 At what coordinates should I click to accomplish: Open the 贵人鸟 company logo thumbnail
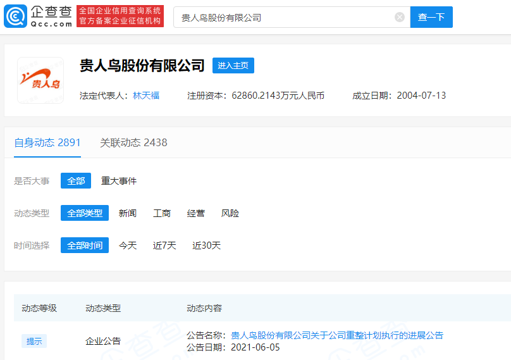40,80
